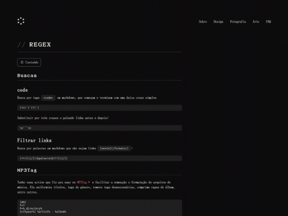Click the REGEX page title

40,45
